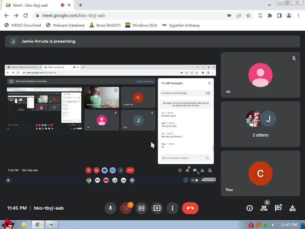Viewport: 305px width, 229px height.
Task: Open the Start menu bird button
Action: (x=8, y=224)
